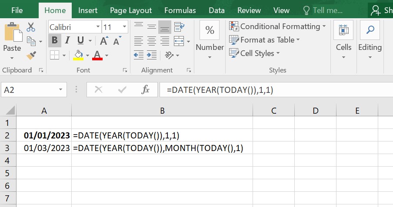This screenshot has width=393, height=207.
Task: Switch to the Formulas tab
Action: 180,10
